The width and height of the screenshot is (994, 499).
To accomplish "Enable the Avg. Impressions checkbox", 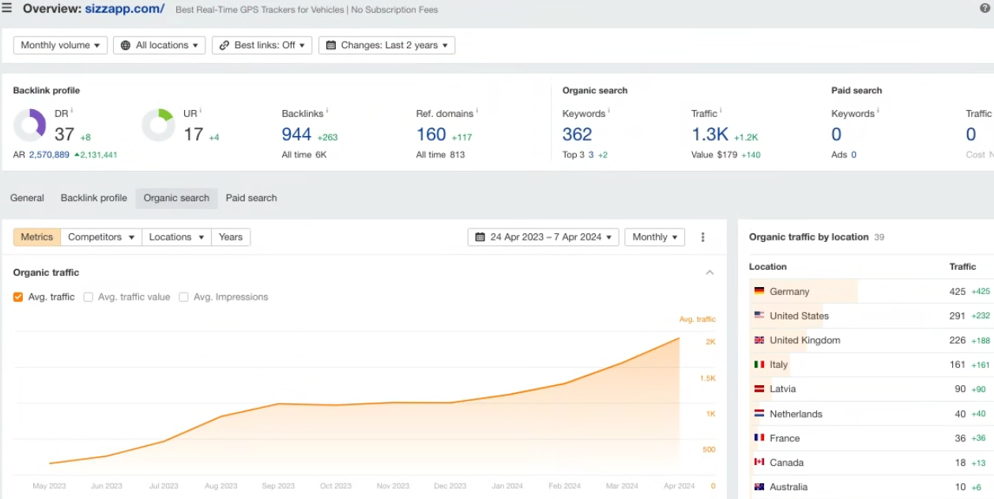I will 183,297.
